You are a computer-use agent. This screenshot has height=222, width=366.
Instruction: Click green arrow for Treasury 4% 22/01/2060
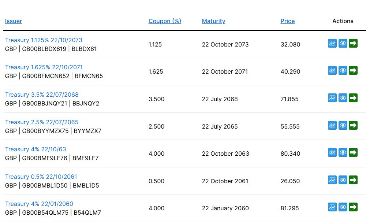[353, 207]
